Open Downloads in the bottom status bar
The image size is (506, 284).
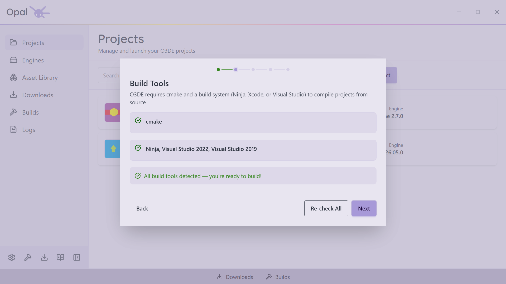coord(235,277)
